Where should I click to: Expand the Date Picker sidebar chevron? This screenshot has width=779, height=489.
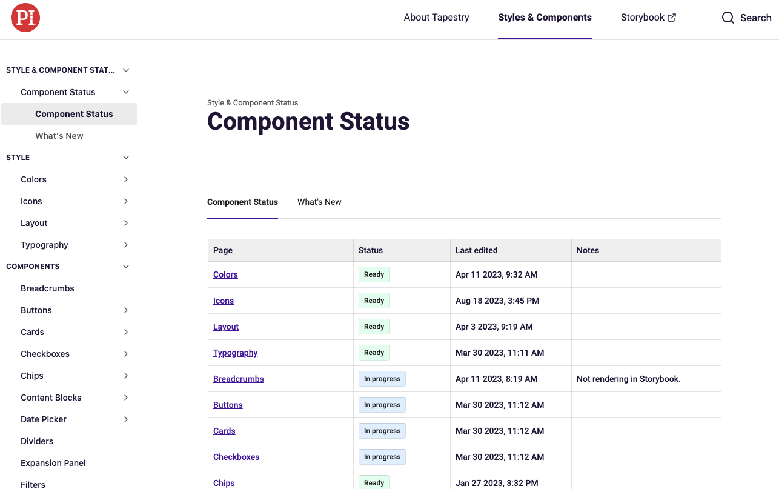tap(126, 419)
